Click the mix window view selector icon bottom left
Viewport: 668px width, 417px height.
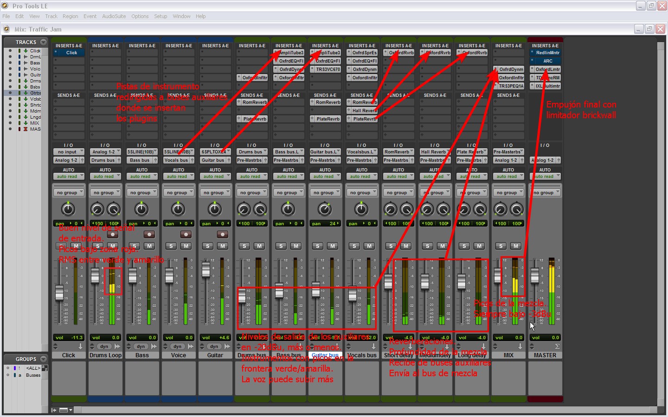pyautogui.click(x=64, y=410)
